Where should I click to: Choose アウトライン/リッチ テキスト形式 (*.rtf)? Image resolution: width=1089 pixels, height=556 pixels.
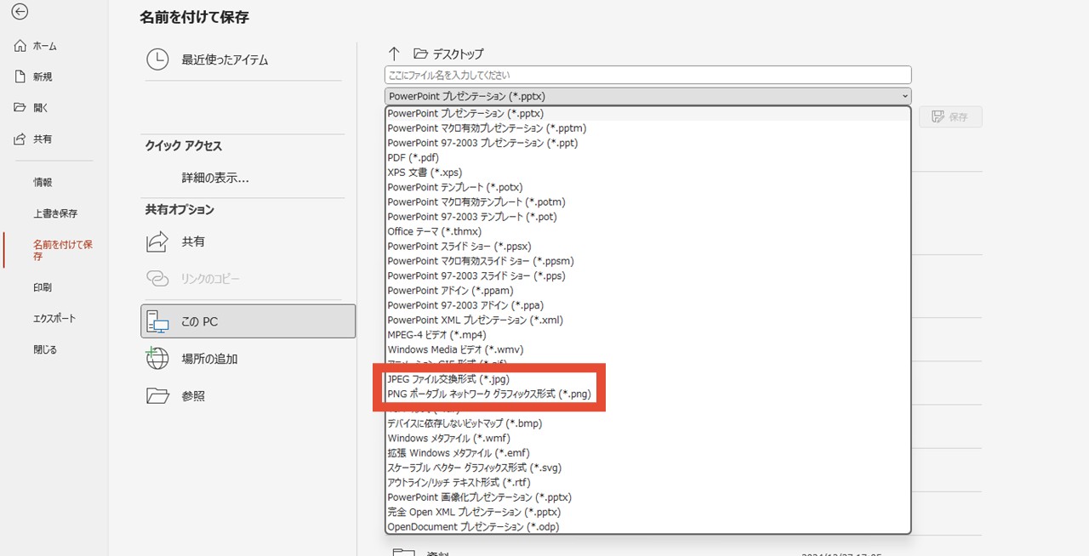(x=647, y=482)
